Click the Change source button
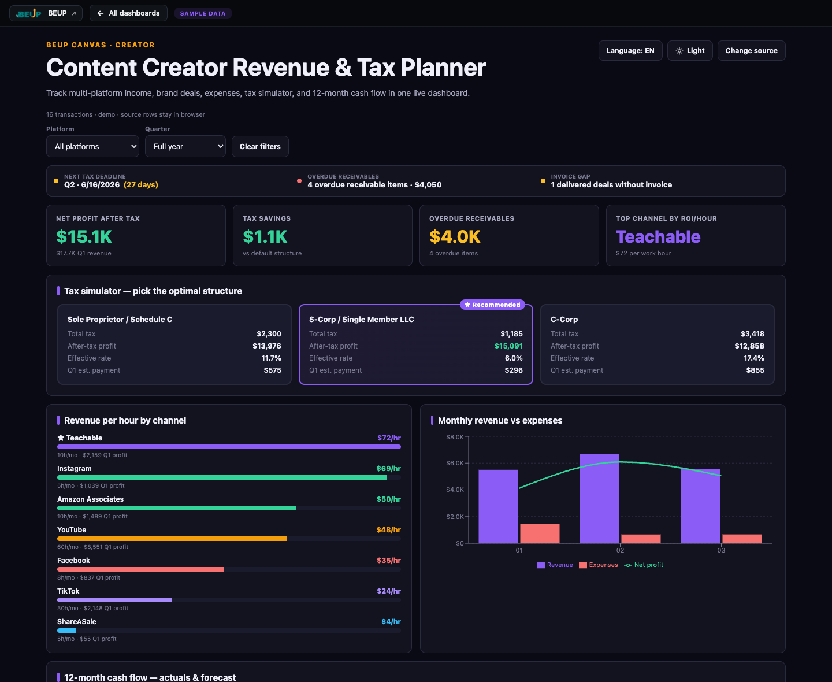 click(751, 51)
